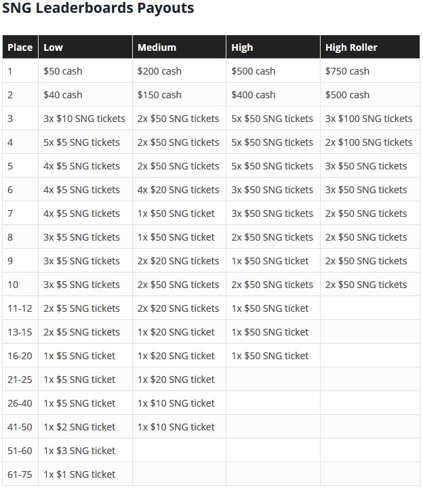Select the Low column header
This screenshot has width=423, height=488.
(x=85, y=47)
